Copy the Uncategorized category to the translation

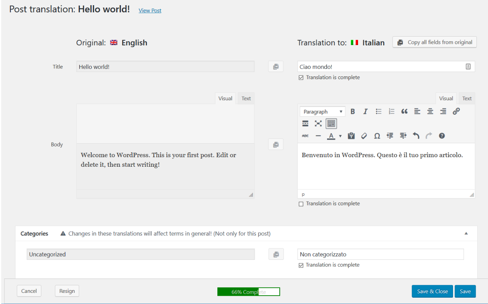coord(276,254)
